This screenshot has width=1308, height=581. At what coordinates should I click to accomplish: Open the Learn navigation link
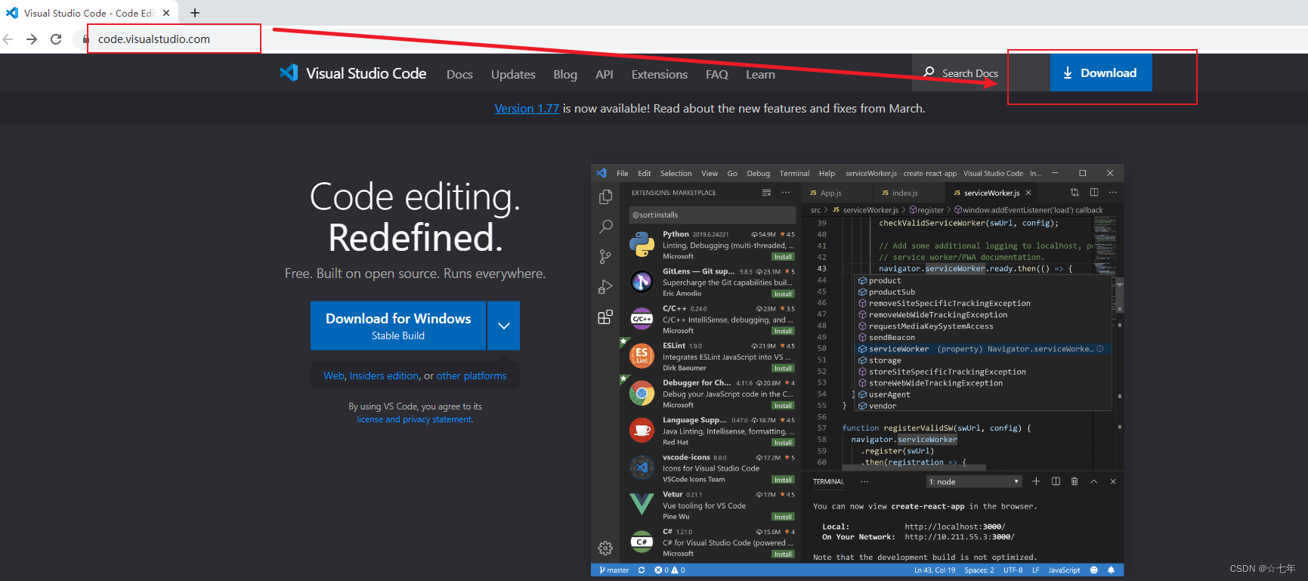pos(760,74)
